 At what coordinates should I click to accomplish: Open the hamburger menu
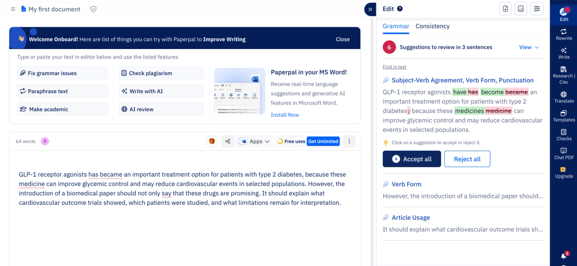(x=13, y=9)
